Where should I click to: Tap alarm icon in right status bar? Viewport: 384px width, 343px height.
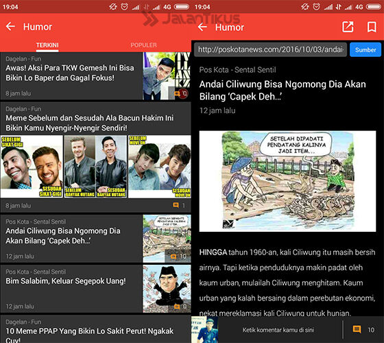(316, 7)
